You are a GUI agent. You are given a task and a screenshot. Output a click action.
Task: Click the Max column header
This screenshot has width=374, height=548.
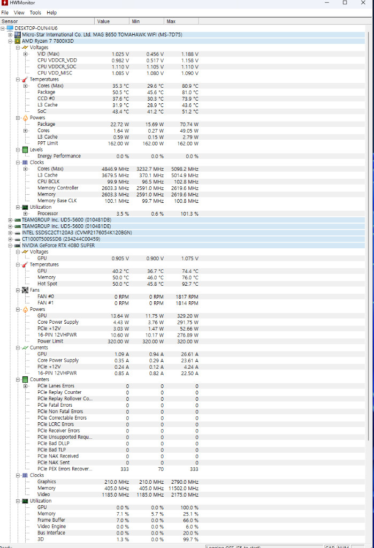pyautogui.click(x=181, y=21)
